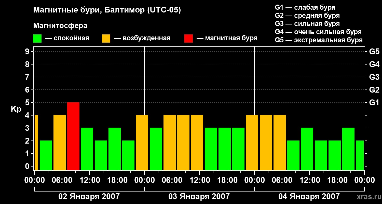Click the G2 marker on right axis

click(374, 90)
